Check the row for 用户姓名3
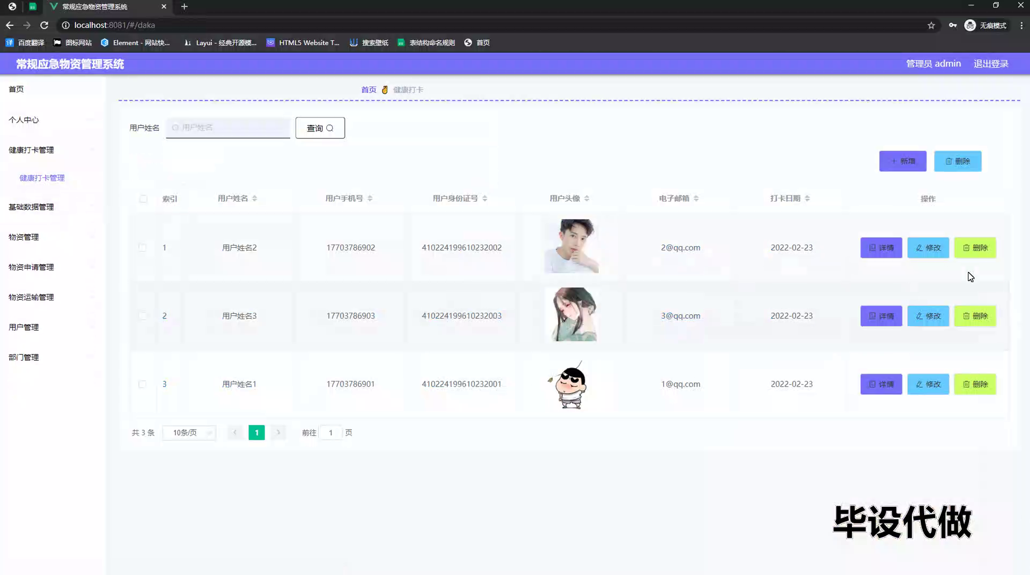 coord(142,315)
